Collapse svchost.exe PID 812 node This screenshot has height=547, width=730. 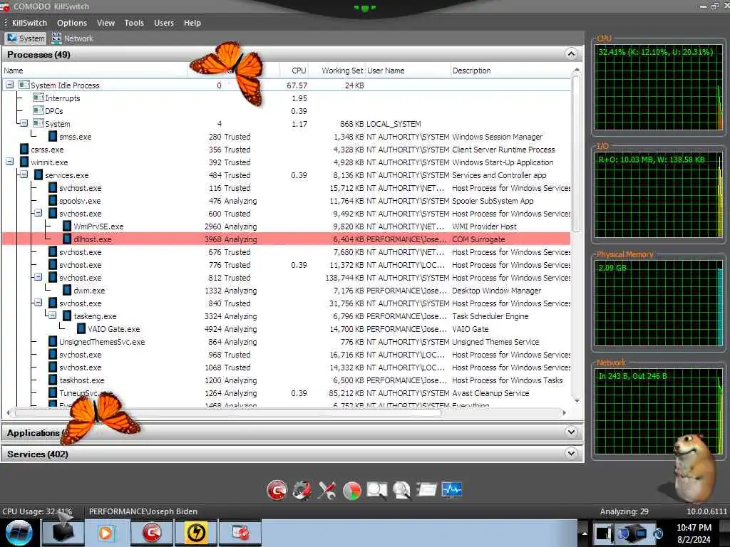(x=38, y=277)
